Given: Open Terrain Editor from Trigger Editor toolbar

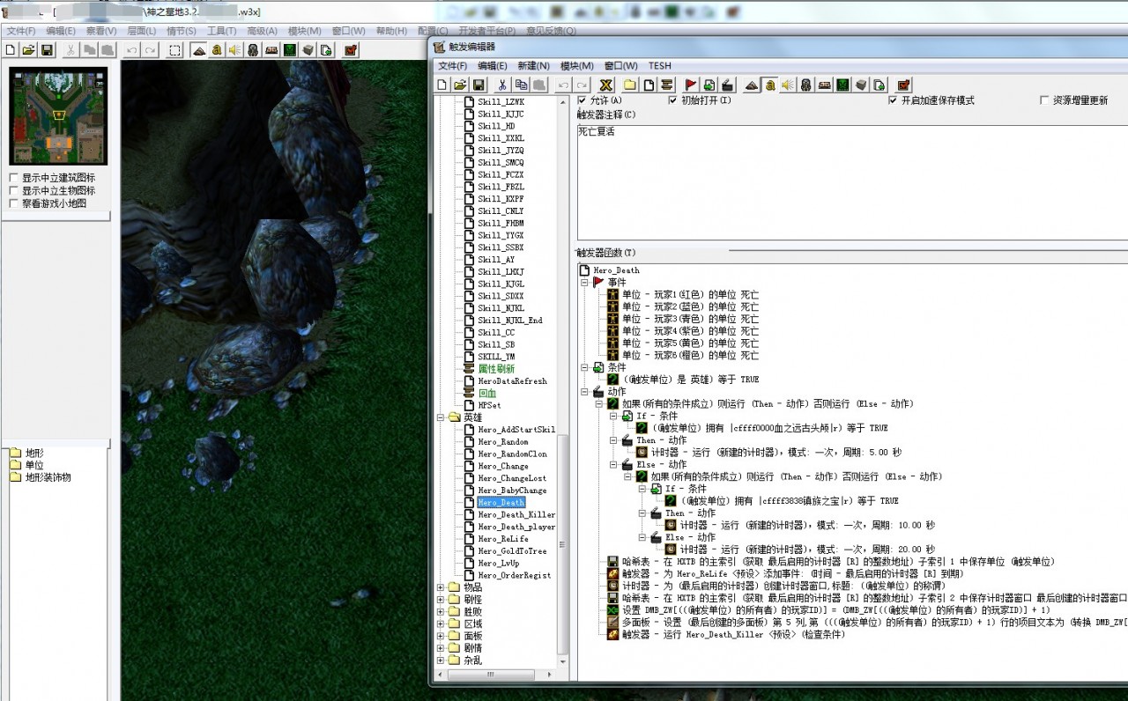Looking at the screenshot, I should pos(752,85).
